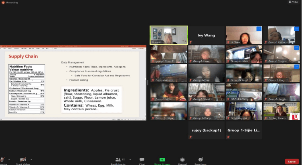Select the sujoy (backup1) participant tile
302x165 pixels.
[x=206, y=131]
